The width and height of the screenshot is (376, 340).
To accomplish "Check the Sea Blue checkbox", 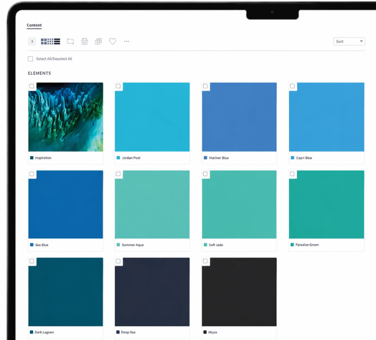I will [32, 174].
